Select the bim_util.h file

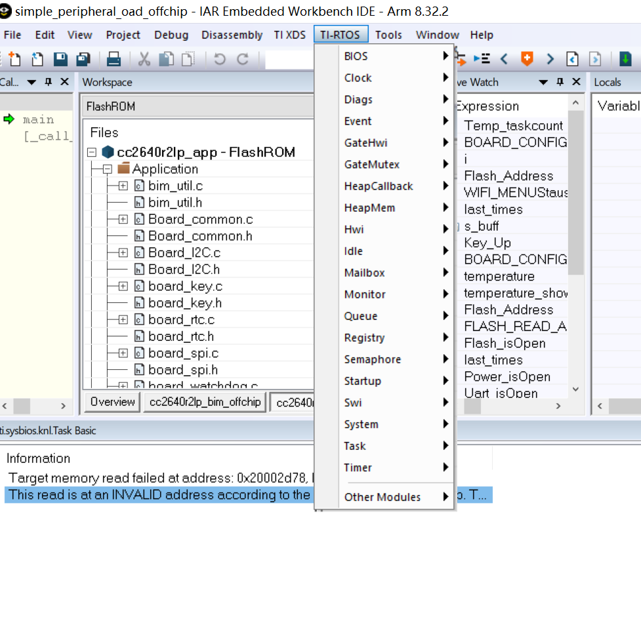pyautogui.click(x=175, y=203)
